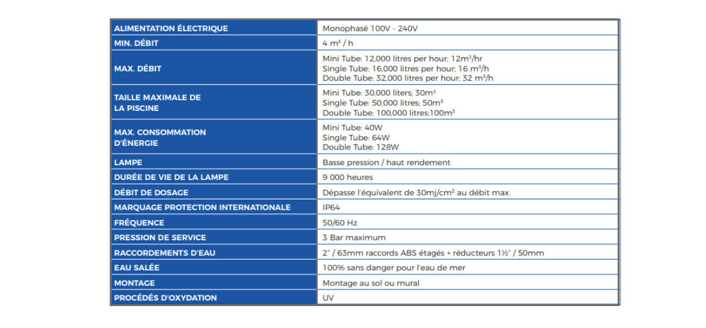Click the ALIMENTATION ÉLECTRIQUE row label
The width and height of the screenshot is (706, 328).
tap(171, 28)
